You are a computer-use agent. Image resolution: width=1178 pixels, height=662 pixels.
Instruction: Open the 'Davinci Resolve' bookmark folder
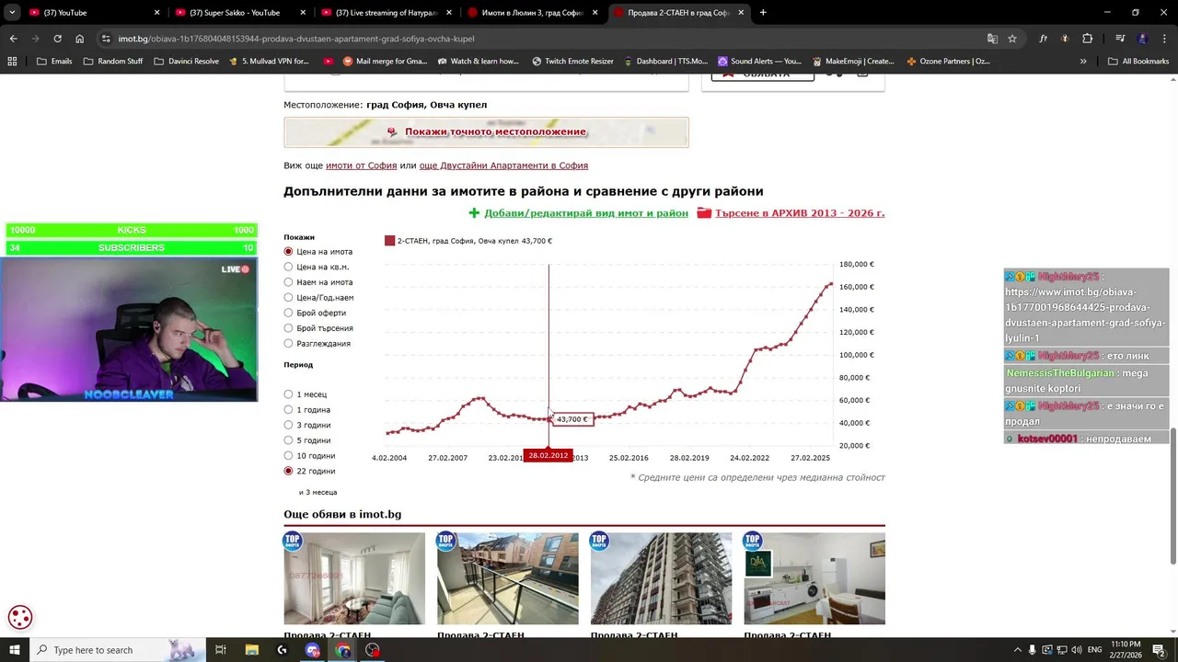pos(187,62)
